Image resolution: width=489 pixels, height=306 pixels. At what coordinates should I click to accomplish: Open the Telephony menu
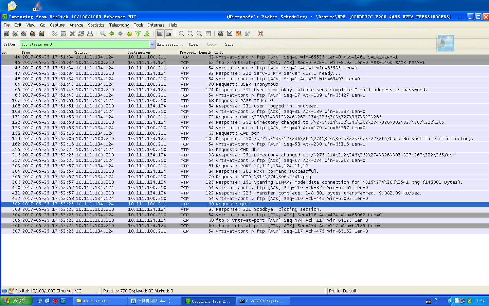click(119, 25)
